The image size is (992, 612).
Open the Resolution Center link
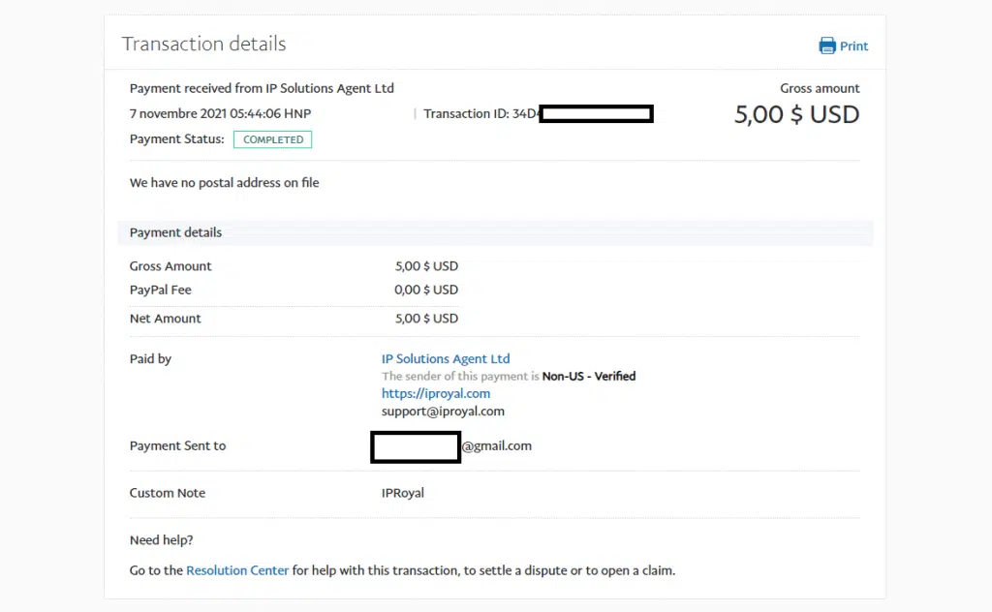(x=237, y=570)
